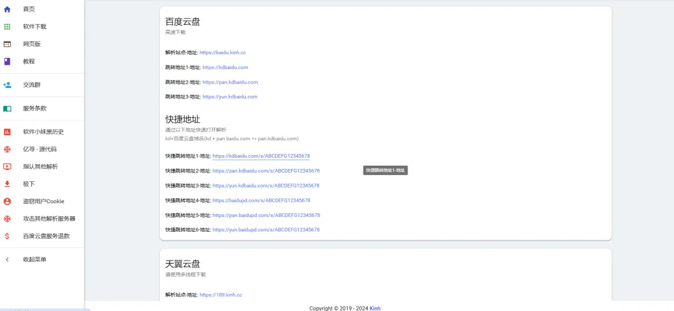Open the https://kdbaidu.com link

tap(225, 67)
